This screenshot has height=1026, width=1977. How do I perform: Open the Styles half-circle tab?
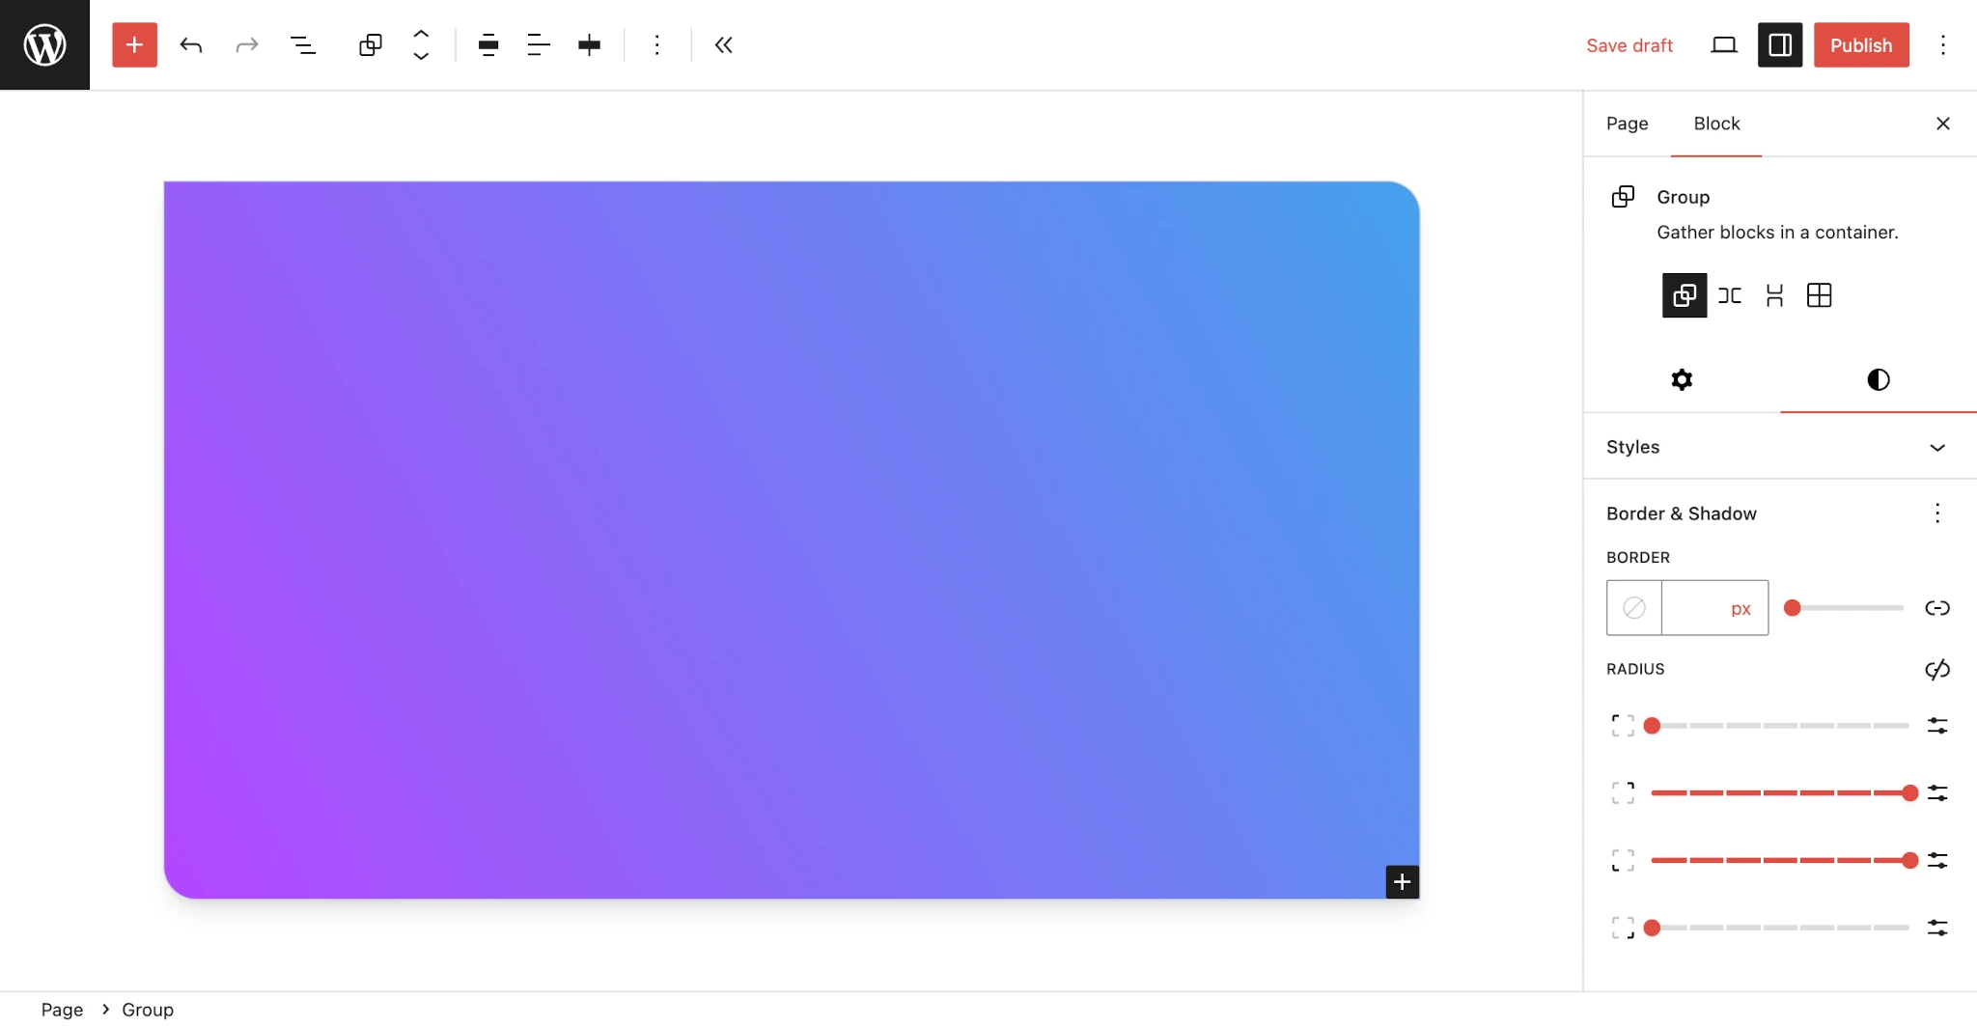click(1879, 379)
